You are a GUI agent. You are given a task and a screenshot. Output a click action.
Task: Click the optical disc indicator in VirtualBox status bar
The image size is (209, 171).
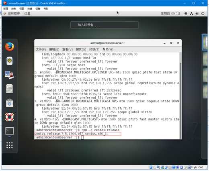pos(155,167)
